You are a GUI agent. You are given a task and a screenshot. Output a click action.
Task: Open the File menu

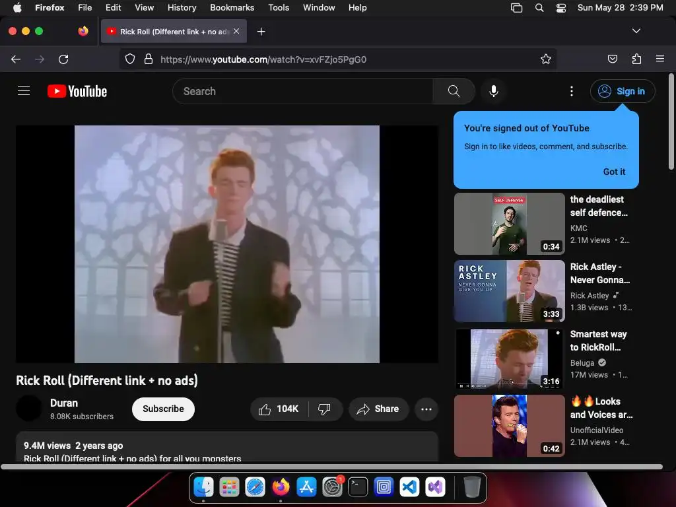pos(85,8)
